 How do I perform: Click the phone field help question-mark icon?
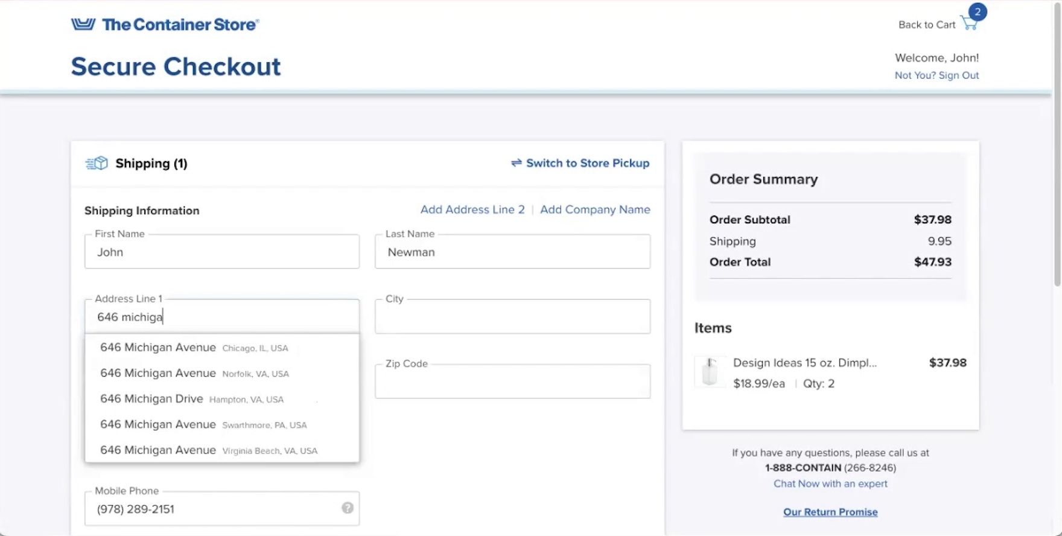[x=348, y=508]
